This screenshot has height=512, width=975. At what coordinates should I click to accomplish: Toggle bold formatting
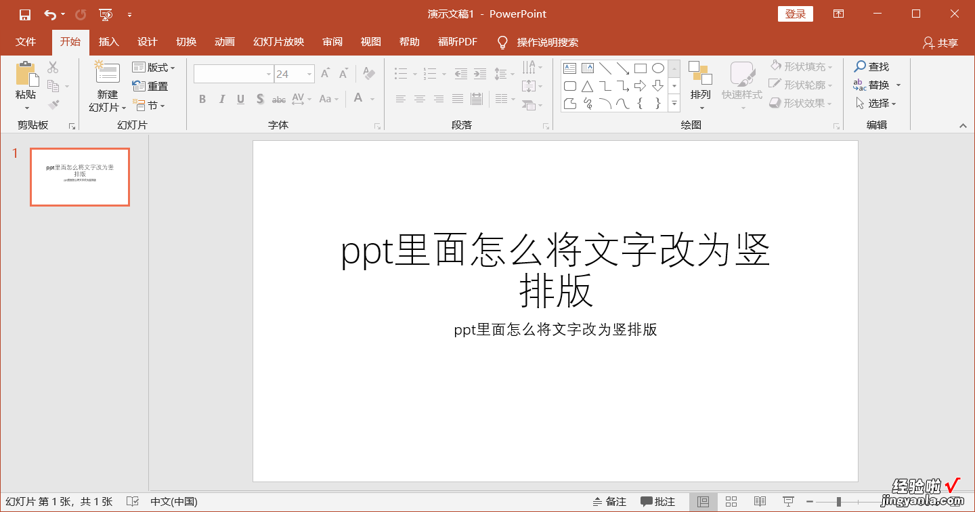(x=202, y=99)
